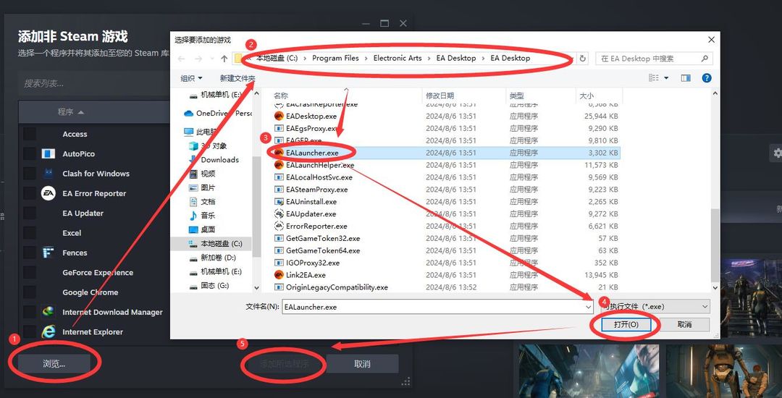Click the AutoPico icon in Steam list

[x=49, y=154]
